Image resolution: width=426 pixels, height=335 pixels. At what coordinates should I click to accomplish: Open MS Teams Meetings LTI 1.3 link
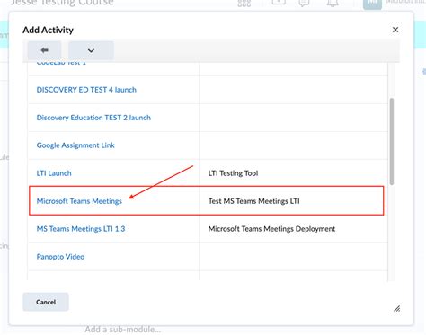coord(81,229)
